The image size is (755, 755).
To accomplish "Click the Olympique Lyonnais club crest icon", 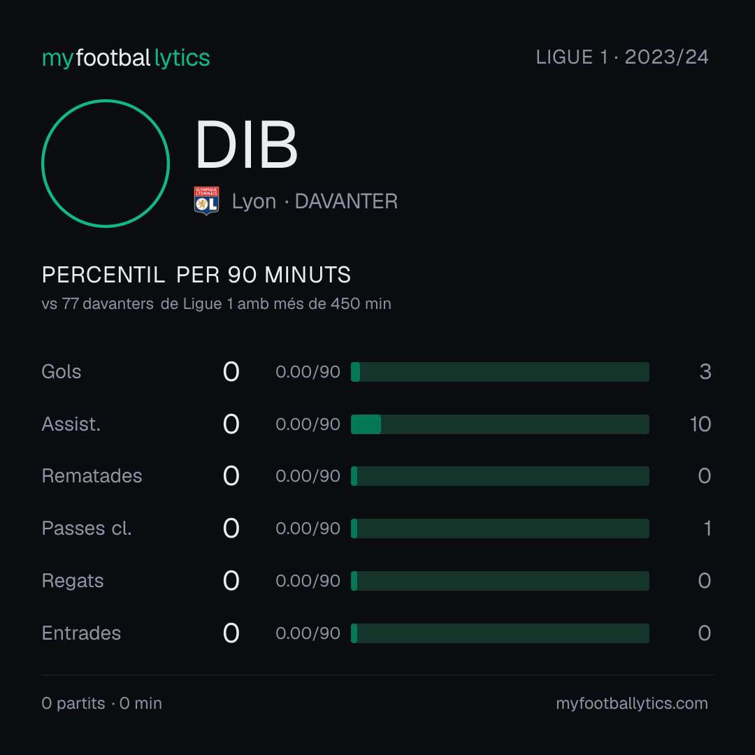I will click(x=206, y=201).
